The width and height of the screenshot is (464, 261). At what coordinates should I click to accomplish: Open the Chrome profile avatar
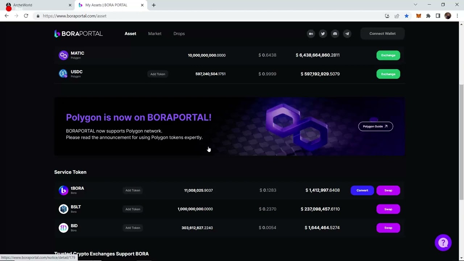(x=448, y=16)
